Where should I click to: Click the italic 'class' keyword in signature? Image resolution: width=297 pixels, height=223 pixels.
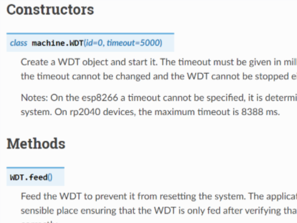point(19,43)
